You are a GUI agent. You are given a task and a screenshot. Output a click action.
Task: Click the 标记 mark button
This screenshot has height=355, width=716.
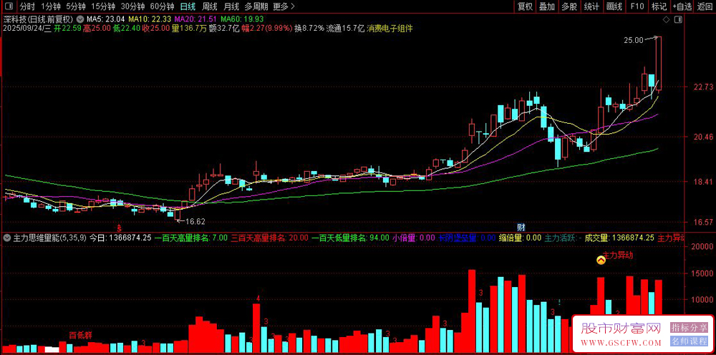click(659, 6)
